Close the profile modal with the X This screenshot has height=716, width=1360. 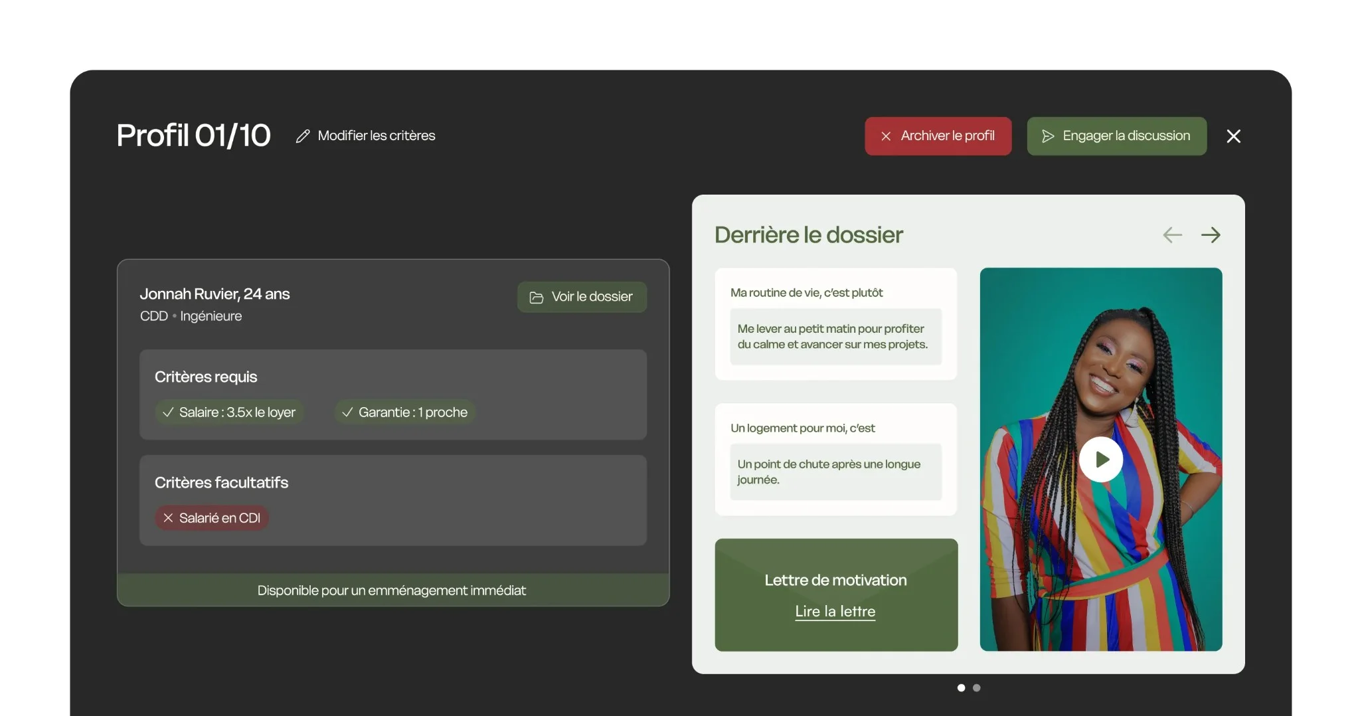coord(1233,136)
